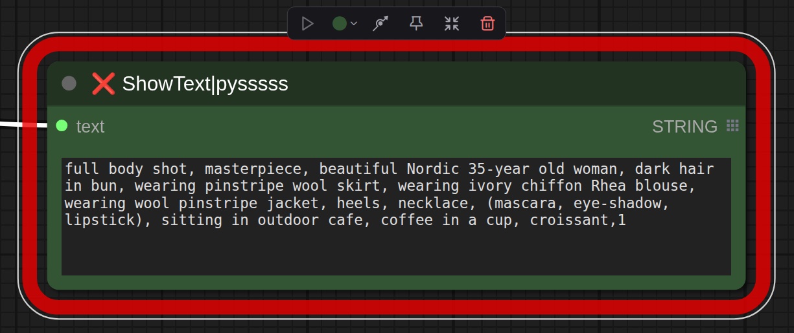The height and width of the screenshot is (333, 794).
Task: Click inside the prompt text box
Action: pyautogui.click(x=395, y=252)
